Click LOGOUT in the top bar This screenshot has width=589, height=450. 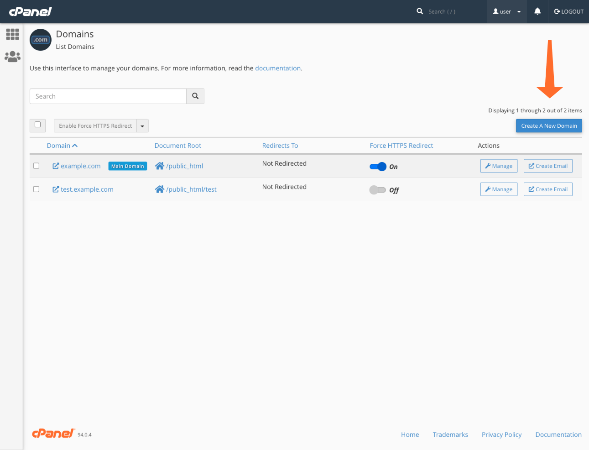pos(568,11)
